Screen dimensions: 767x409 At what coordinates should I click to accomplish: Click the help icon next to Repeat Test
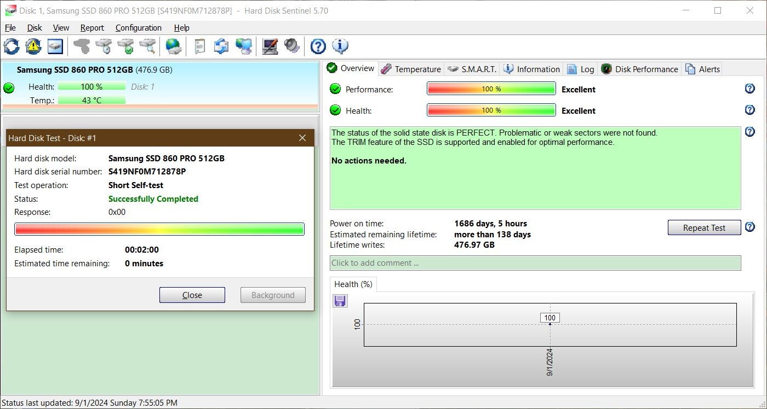tap(750, 227)
